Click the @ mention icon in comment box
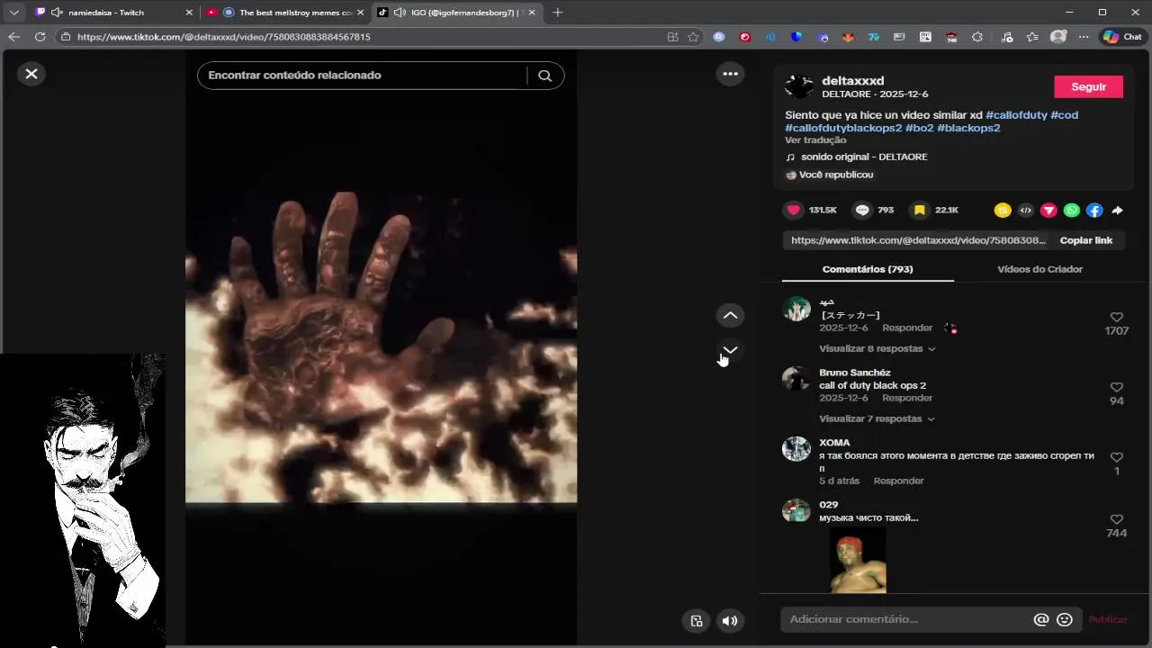 coord(1041,619)
